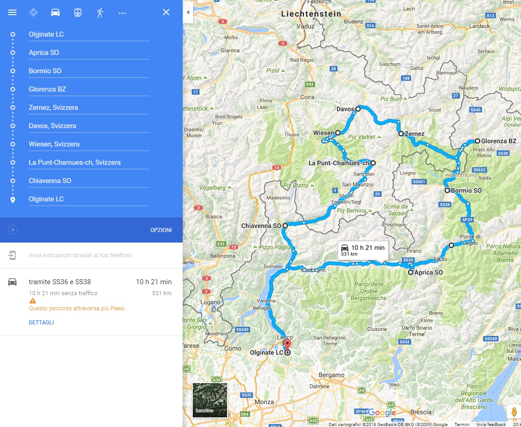Edit the Aprica SO waypoint field
The image size is (521, 427).
(89, 53)
